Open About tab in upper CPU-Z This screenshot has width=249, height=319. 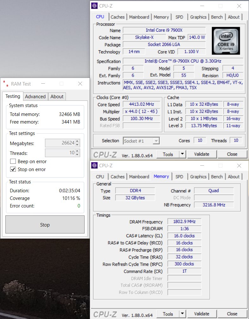pos(233,17)
